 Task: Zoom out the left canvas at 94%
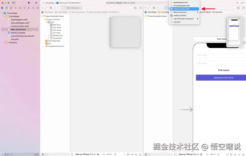(x=104, y=154)
